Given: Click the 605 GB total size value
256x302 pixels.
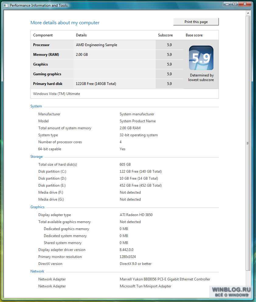Looking at the screenshot, I should pos(125,165).
